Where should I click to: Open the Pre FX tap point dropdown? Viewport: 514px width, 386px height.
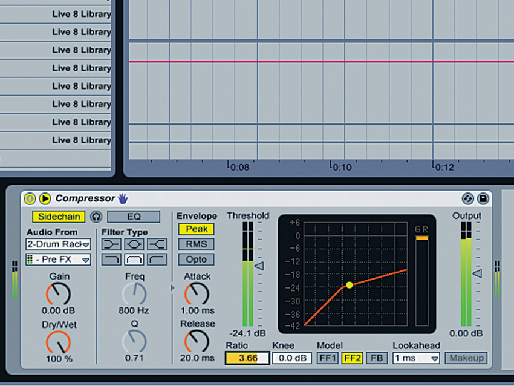coord(58,260)
